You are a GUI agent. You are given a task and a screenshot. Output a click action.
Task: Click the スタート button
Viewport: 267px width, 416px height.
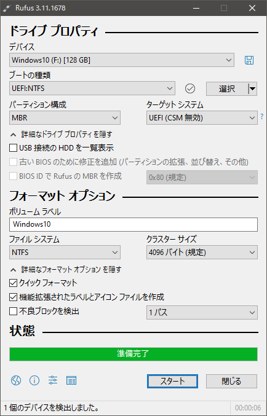click(172, 381)
